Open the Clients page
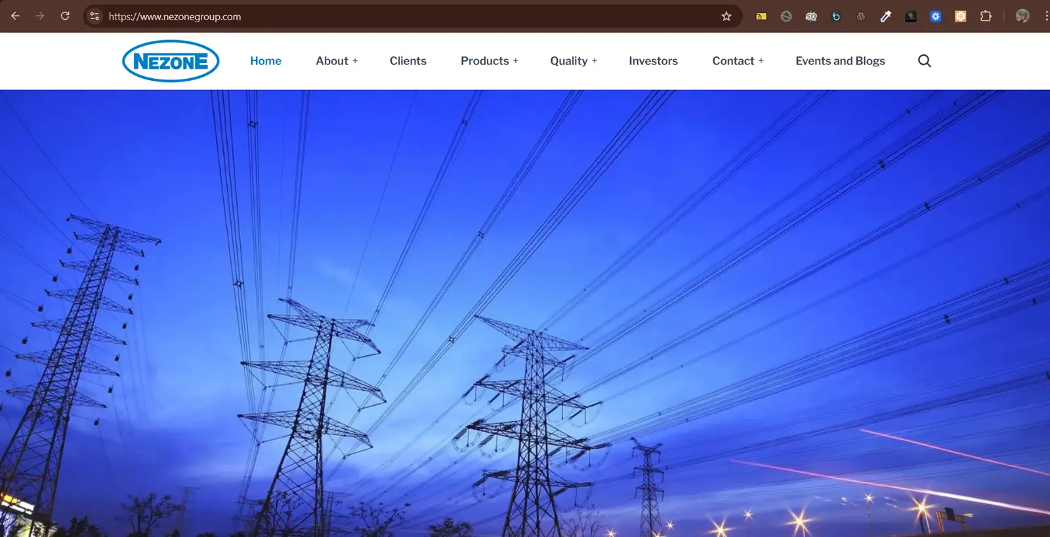 tap(408, 61)
